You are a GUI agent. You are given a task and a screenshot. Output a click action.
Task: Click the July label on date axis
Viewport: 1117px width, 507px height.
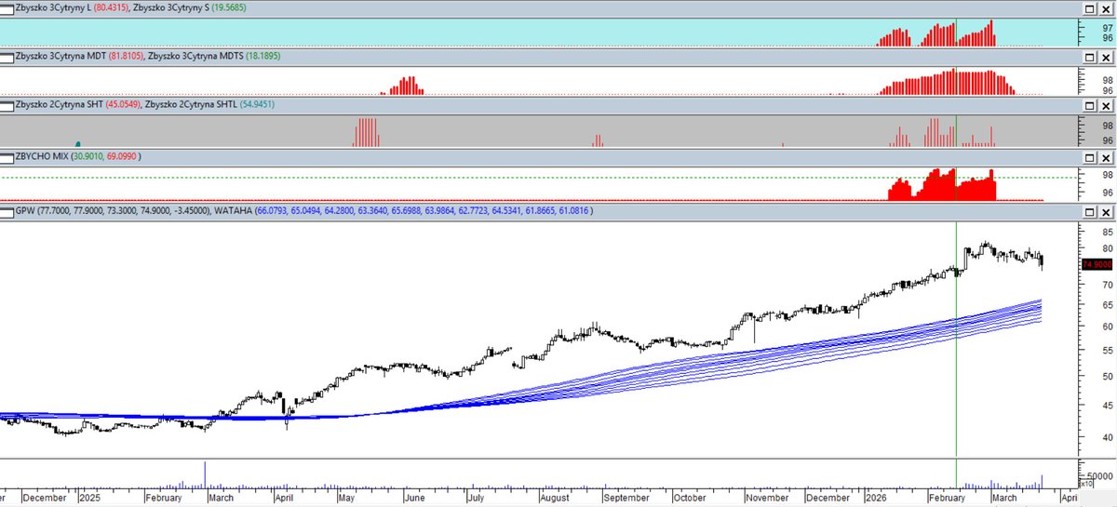click(476, 499)
